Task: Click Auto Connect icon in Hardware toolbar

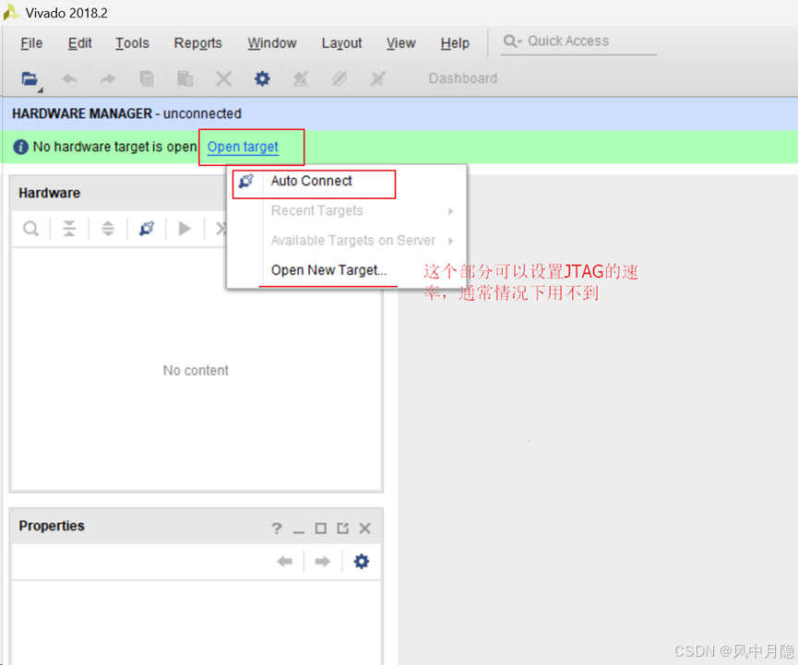Action: click(x=147, y=229)
